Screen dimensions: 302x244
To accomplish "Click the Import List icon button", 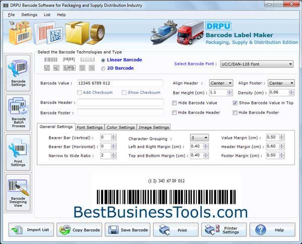I will [31, 229].
